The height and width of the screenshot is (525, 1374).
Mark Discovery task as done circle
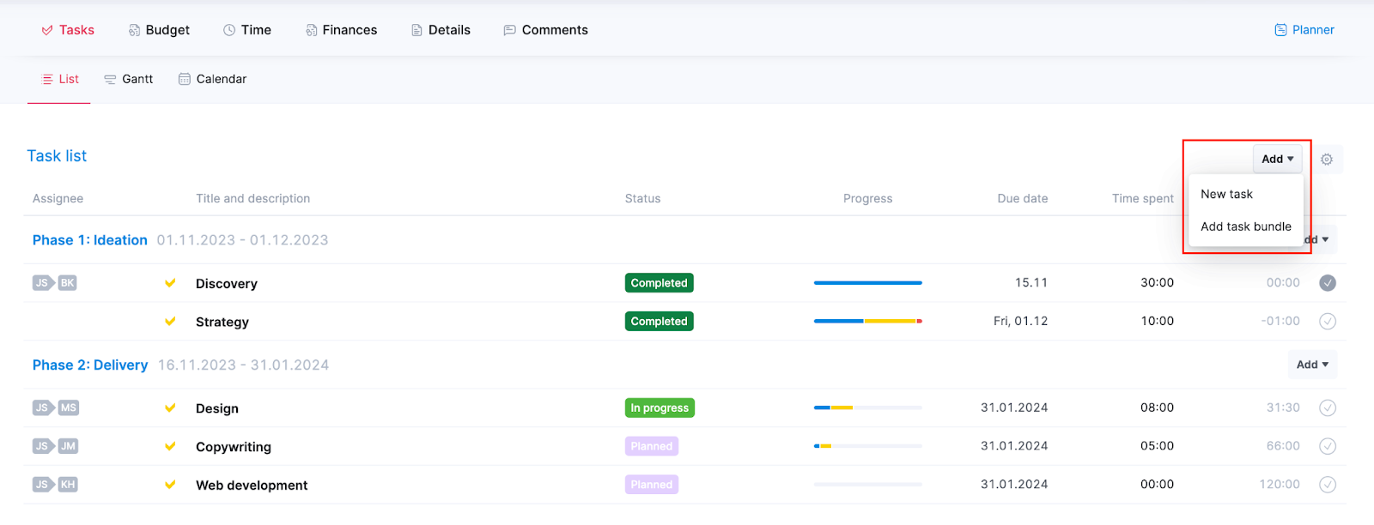point(1328,283)
